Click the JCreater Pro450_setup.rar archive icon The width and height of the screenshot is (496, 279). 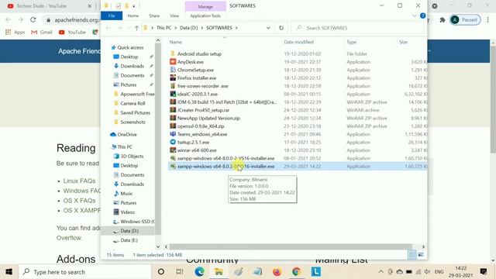click(x=173, y=110)
